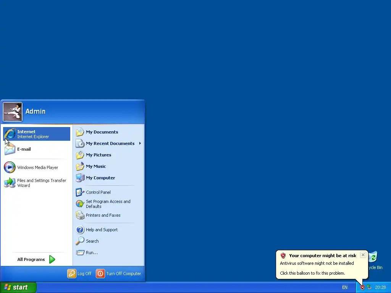Click the 'Admin' user name text

(36, 111)
